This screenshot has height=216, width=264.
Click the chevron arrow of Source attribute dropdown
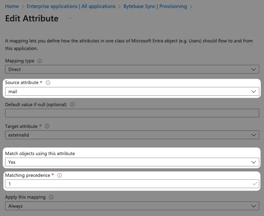(253, 91)
